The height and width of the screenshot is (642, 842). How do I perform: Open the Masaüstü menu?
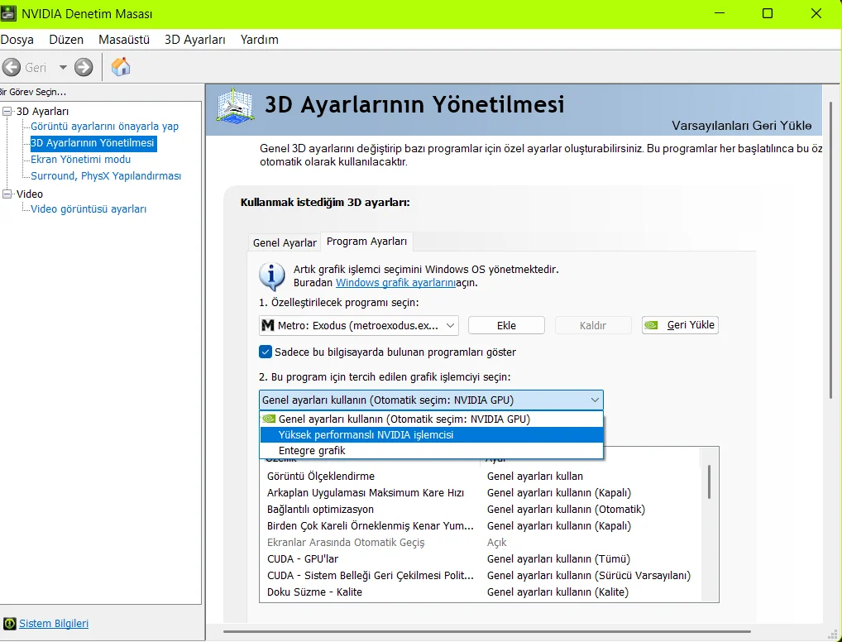(x=124, y=39)
